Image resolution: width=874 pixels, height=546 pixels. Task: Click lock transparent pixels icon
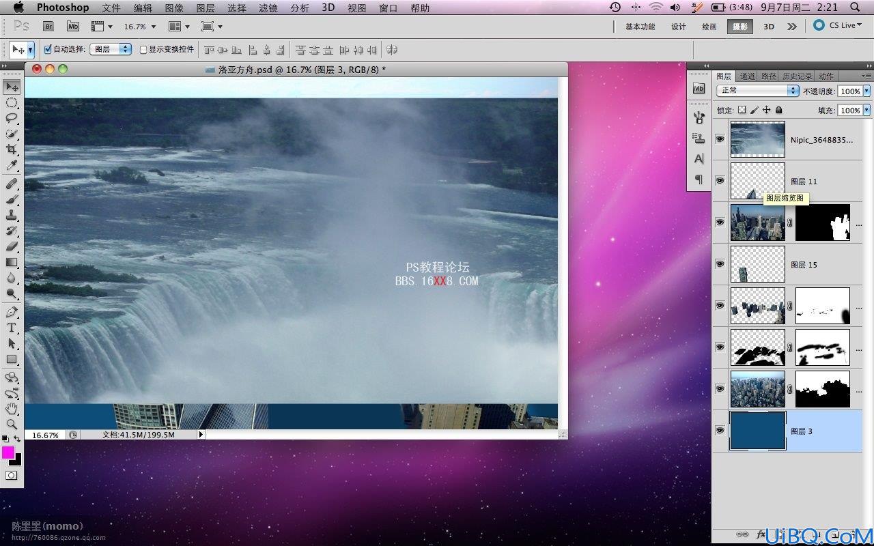point(742,110)
